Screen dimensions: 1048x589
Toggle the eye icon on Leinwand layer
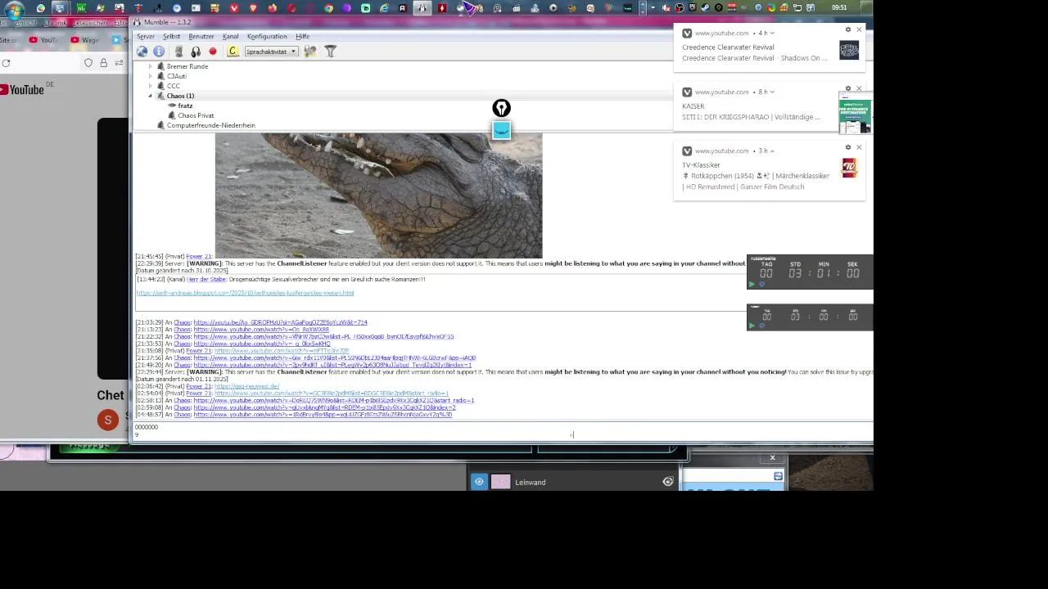pyautogui.click(x=479, y=482)
